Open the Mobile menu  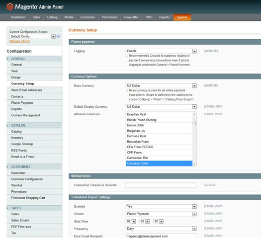[x=69, y=17]
